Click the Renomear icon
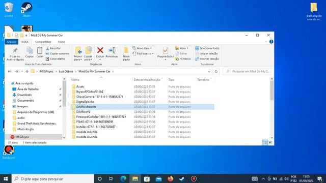Image resolution: width=326 pixels, height=183 pixels. click(112, 50)
